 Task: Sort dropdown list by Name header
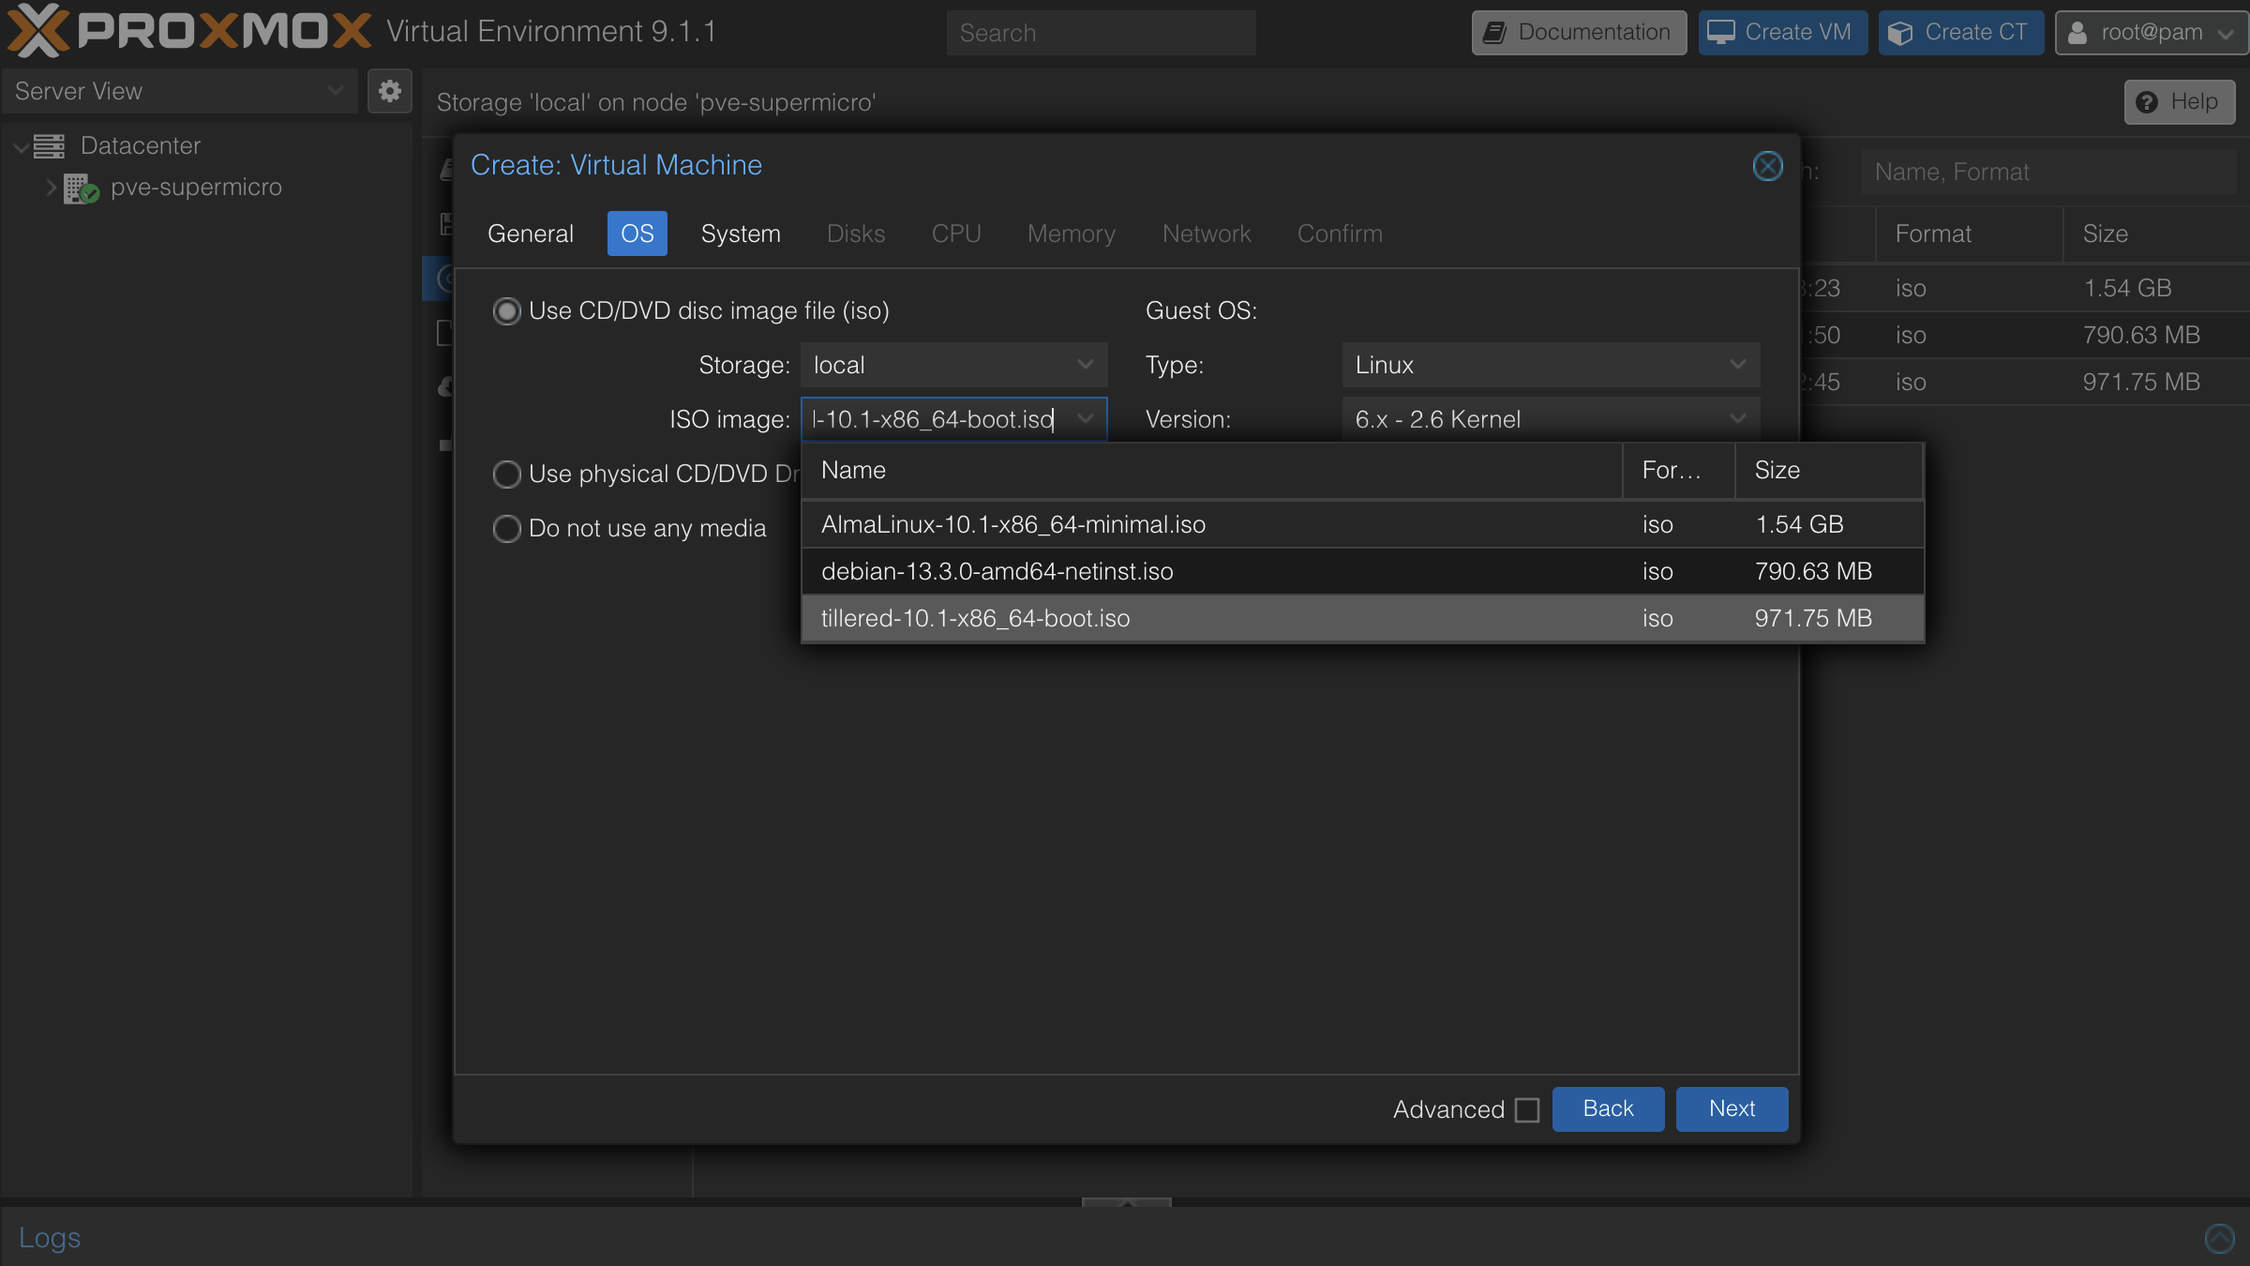click(x=1212, y=470)
